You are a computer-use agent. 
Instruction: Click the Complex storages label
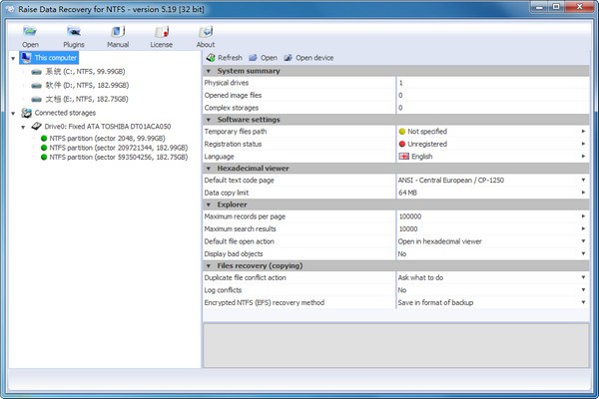[x=232, y=108]
